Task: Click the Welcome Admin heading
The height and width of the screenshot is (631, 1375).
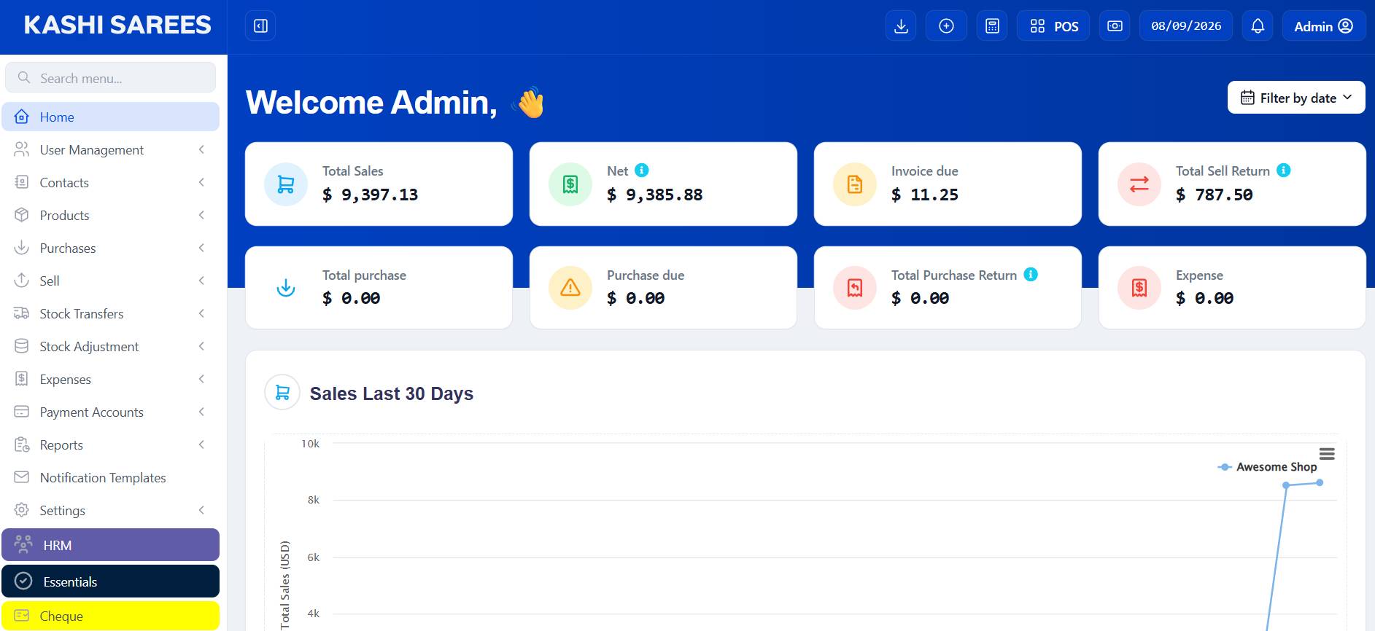Action: (371, 102)
